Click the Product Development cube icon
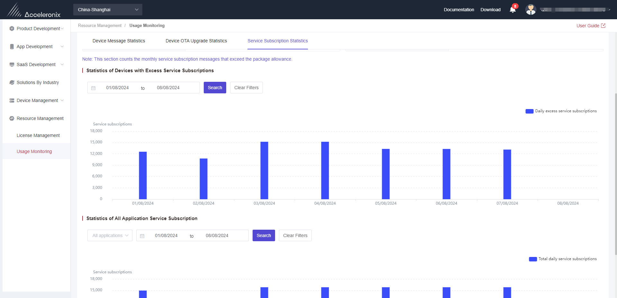 (x=12, y=29)
